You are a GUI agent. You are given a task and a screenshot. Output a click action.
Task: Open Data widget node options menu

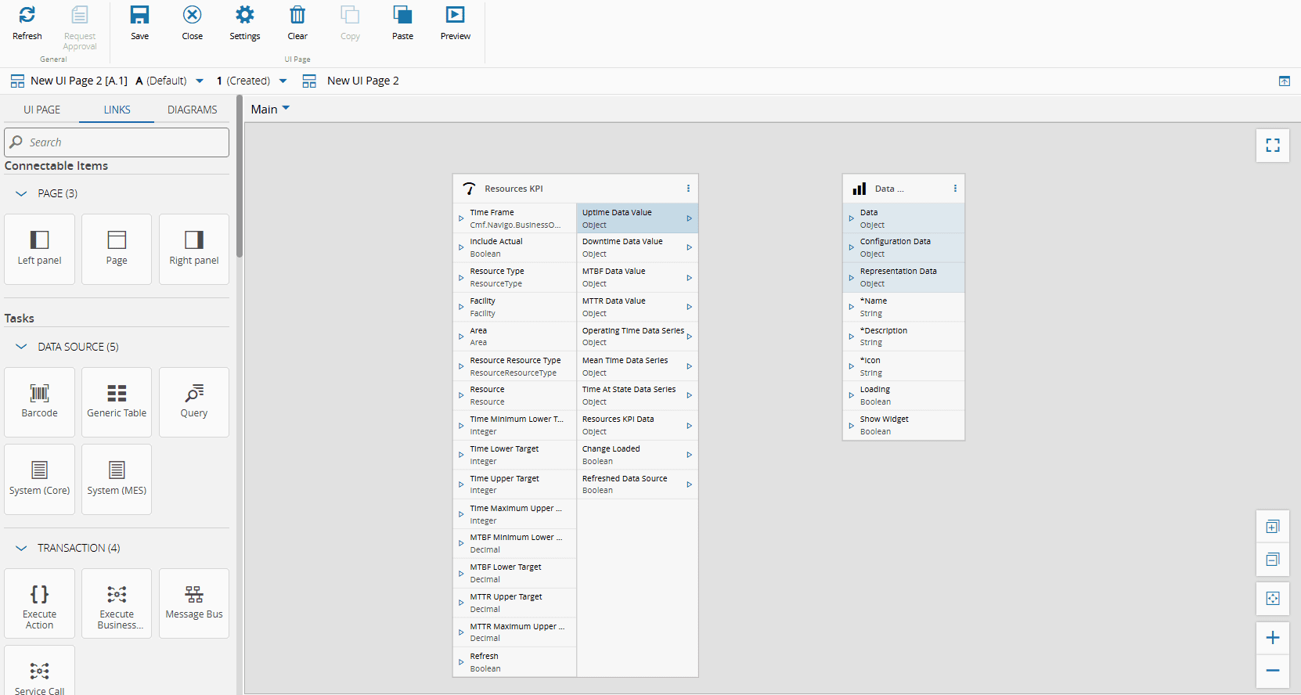pyautogui.click(x=955, y=189)
